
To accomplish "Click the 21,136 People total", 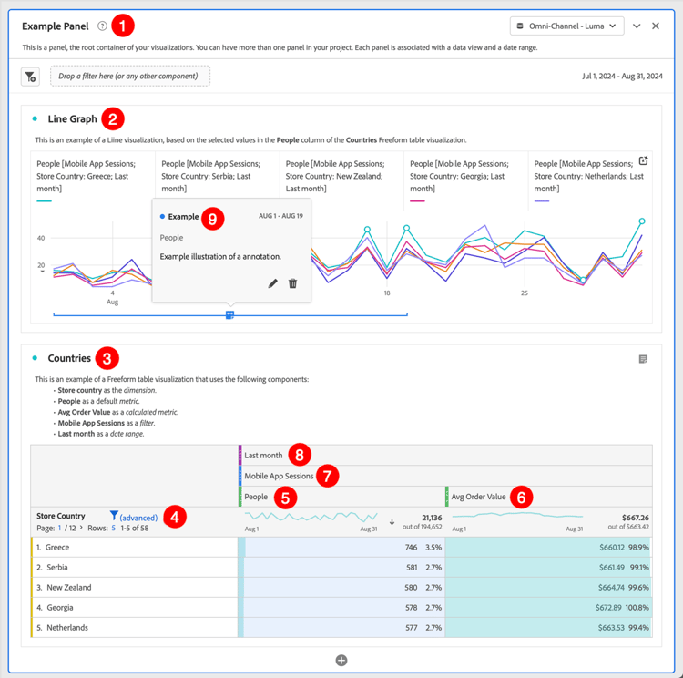I will pyautogui.click(x=432, y=518).
